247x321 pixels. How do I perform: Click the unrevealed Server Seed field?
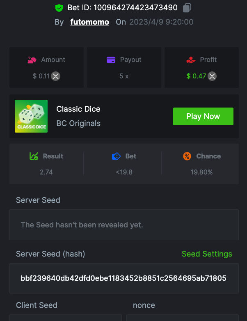coord(124,225)
